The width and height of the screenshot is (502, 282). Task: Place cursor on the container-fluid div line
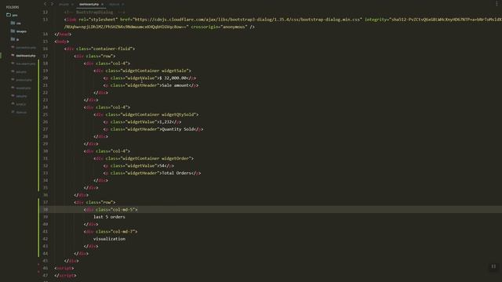coord(100,49)
